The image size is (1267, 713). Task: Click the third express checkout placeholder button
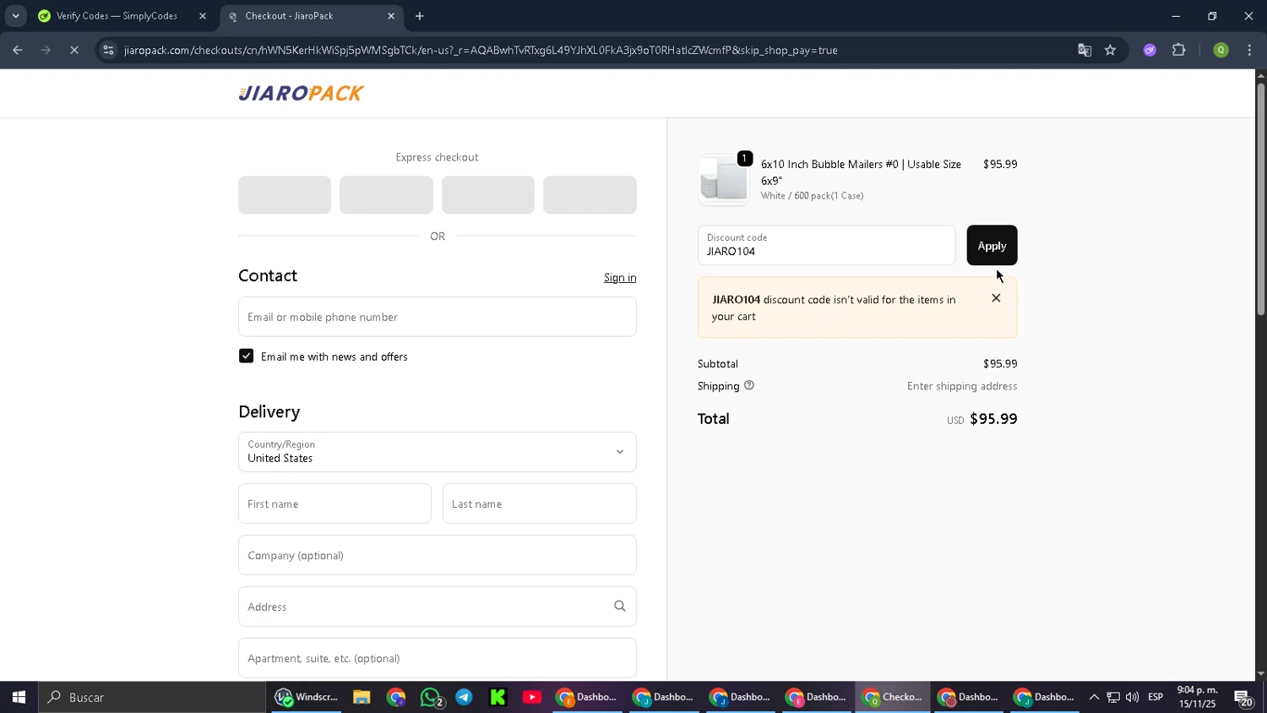[488, 195]
